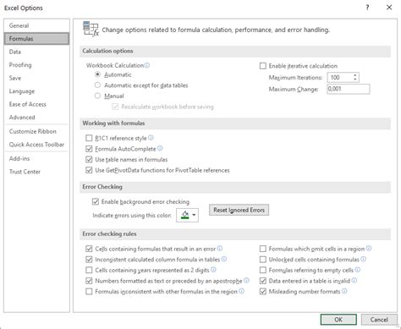401x329 pixels.
Task: Open the Advanced options category
Action: pyautogui.click(x=36, y=118)
